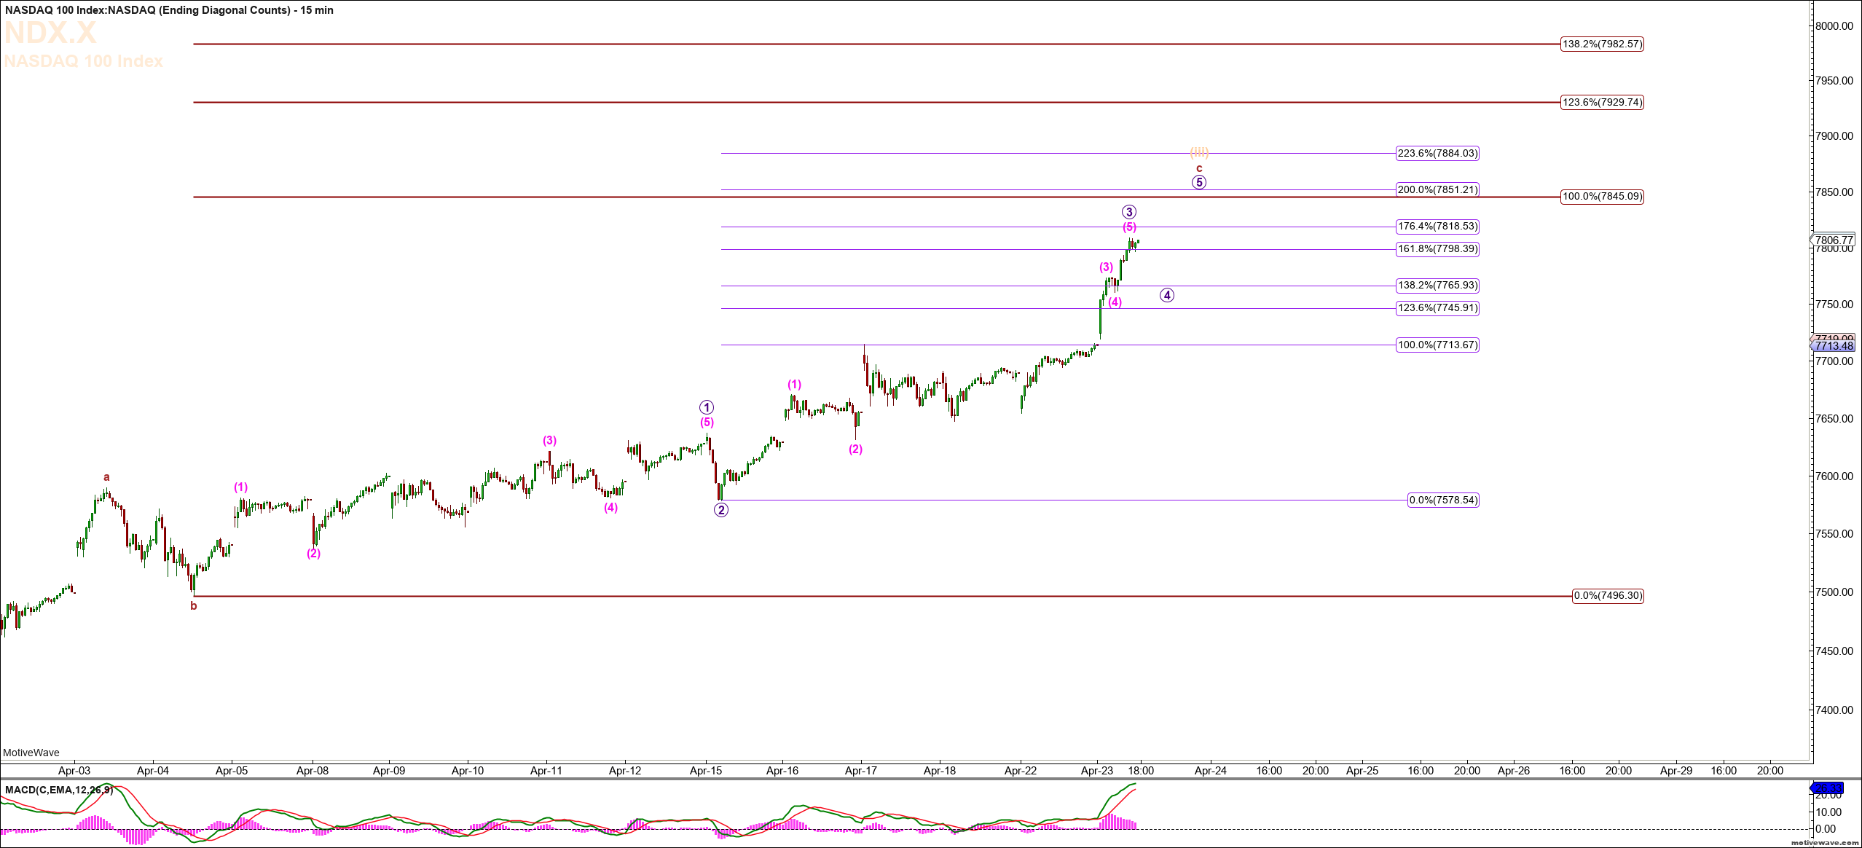
Task: Click the circled wave 2 marker
Action: click(720, 510)
